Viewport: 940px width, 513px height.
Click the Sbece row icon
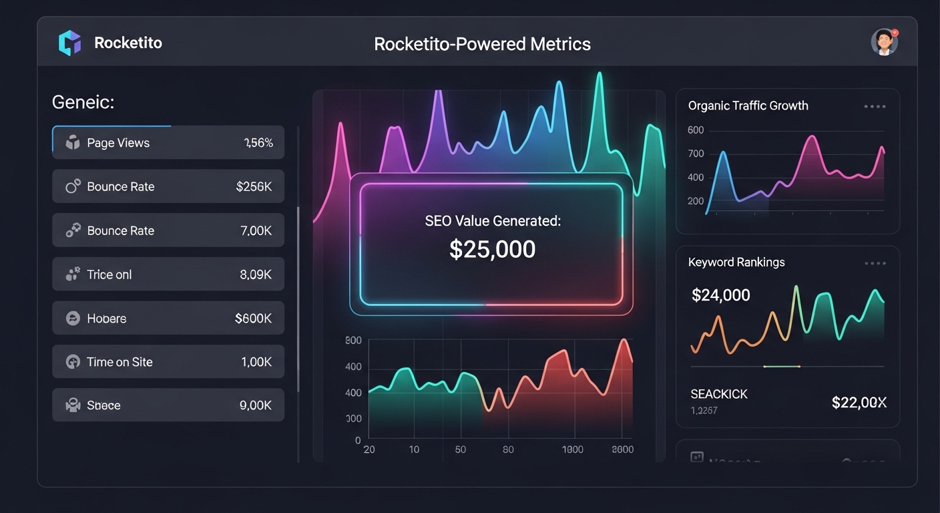73,405
